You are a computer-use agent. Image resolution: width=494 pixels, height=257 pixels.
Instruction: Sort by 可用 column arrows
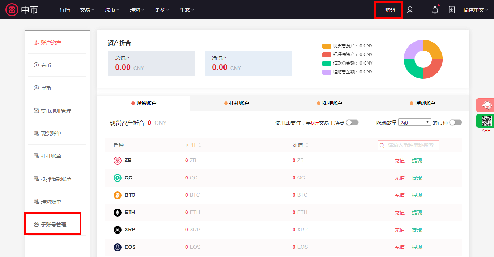200,145
